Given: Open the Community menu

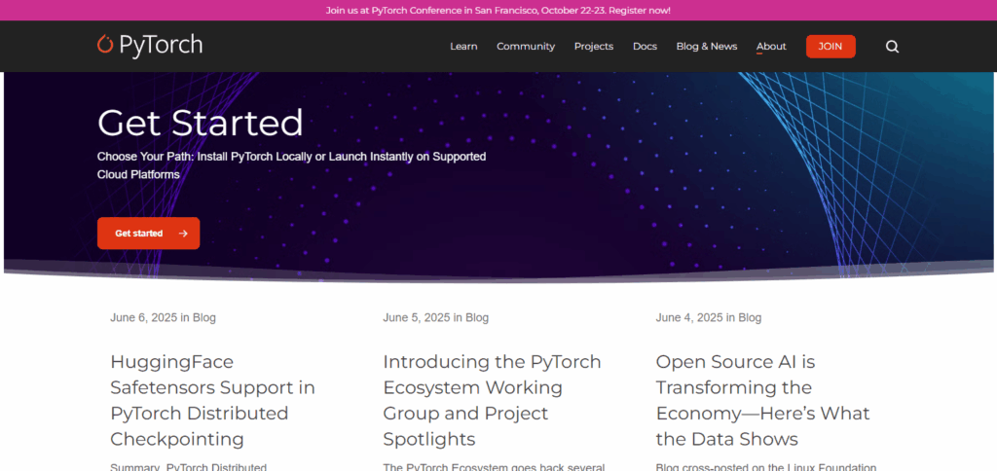Looking at the screenshot, I should (x=526, y=47).
